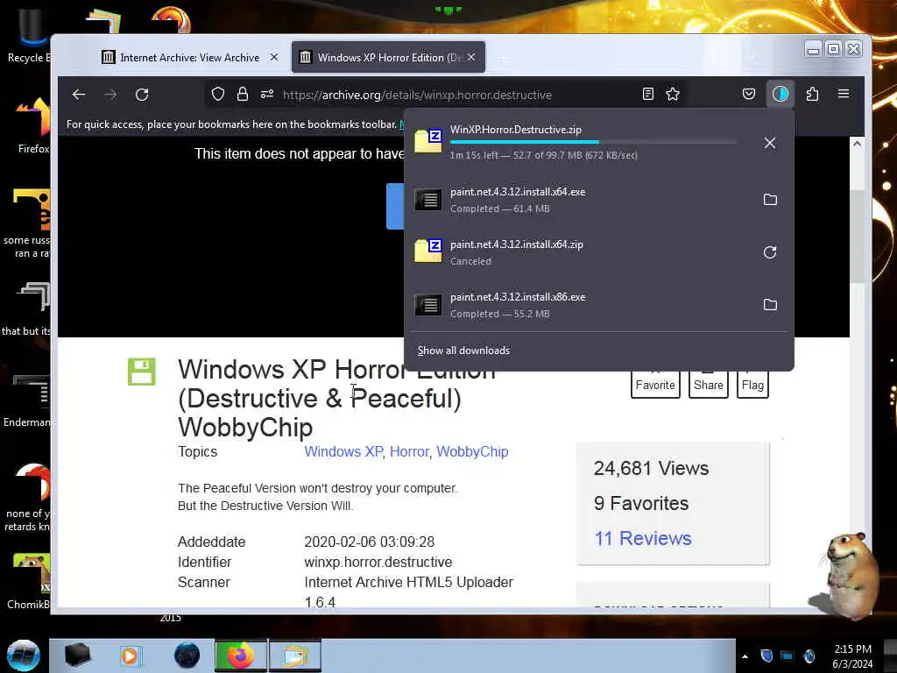897x673 pixels.
Task: Flag this archive item
Action: tap(752, 384)
